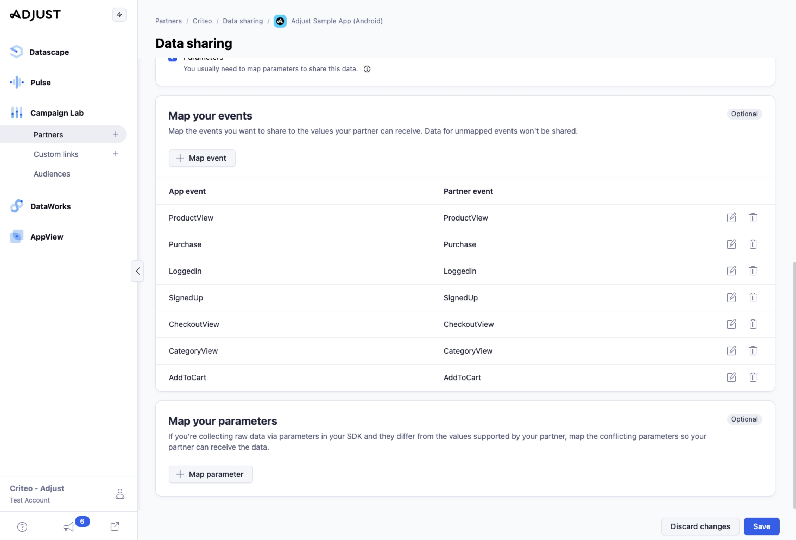
Task: Edit the CategoryView event mapping
Action: coord(731,350)
